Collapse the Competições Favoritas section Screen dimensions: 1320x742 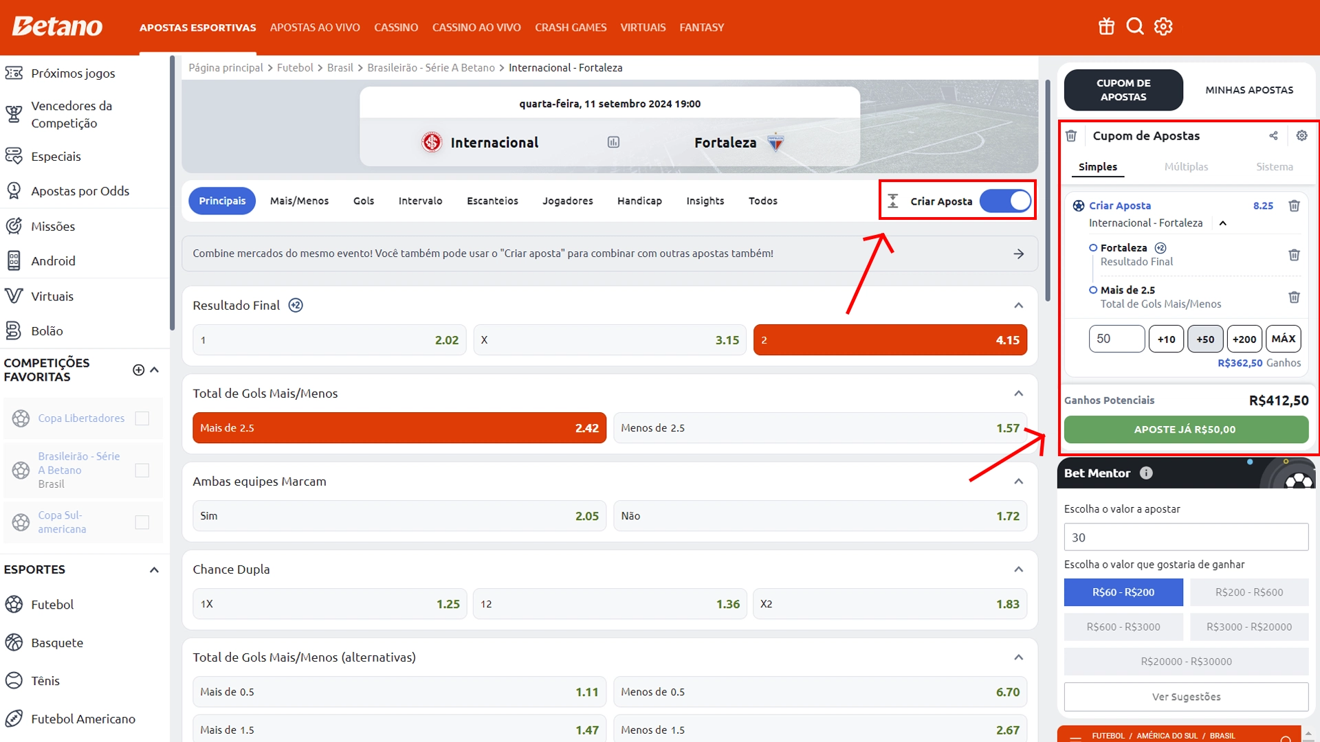pos(155,370)
